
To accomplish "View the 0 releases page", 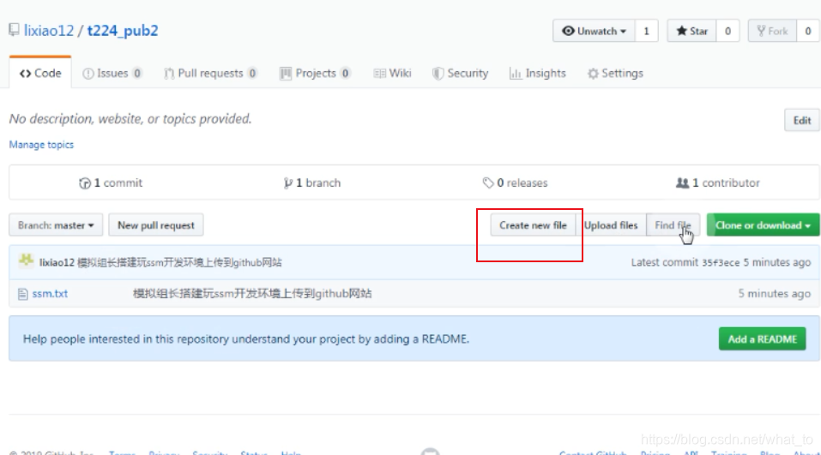I will click(x=516, y=183).
